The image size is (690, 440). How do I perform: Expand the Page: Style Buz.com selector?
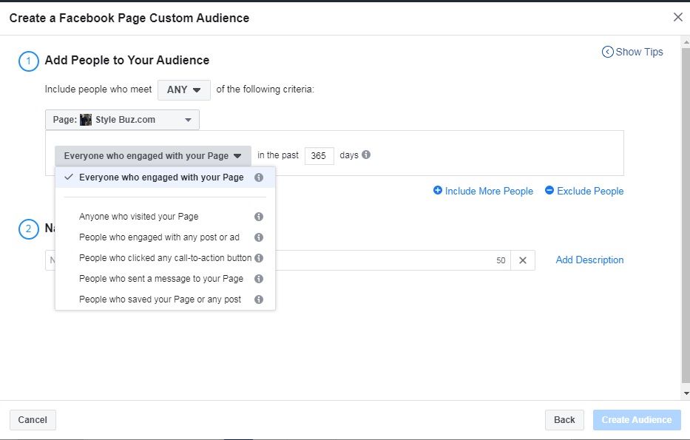(122, 120)
